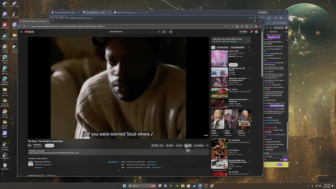This screenshot has width=336, height=189.
Task: Download the video below the player
Action: tap(199, 145)
